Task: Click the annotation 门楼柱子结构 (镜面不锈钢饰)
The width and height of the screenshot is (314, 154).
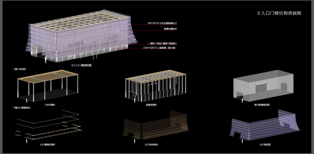Action: [x=163, y=44]
